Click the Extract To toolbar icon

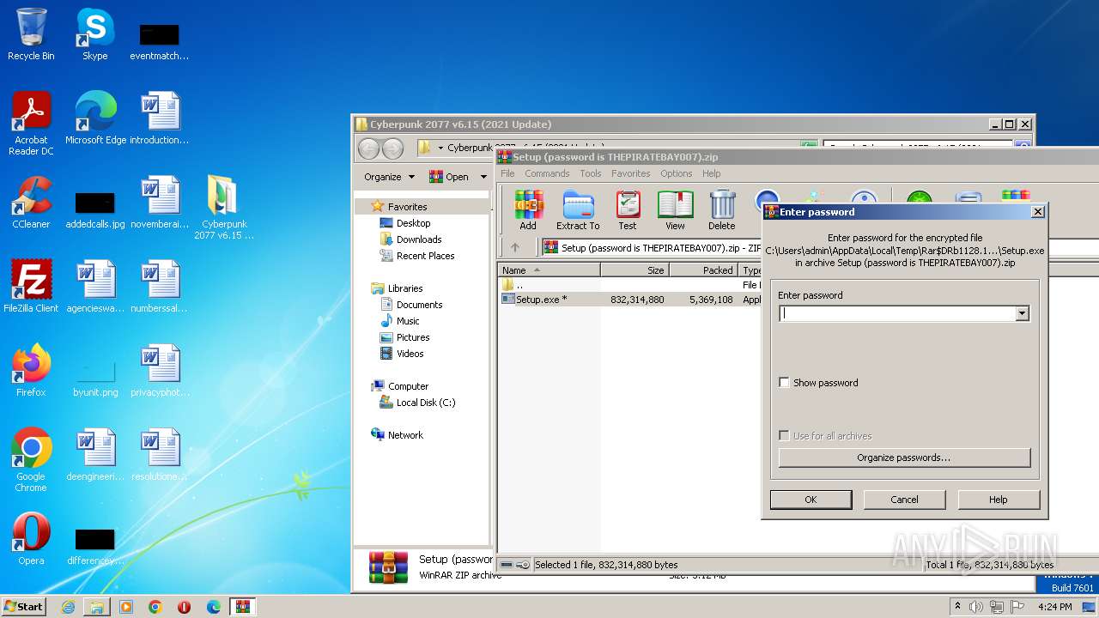578,210
